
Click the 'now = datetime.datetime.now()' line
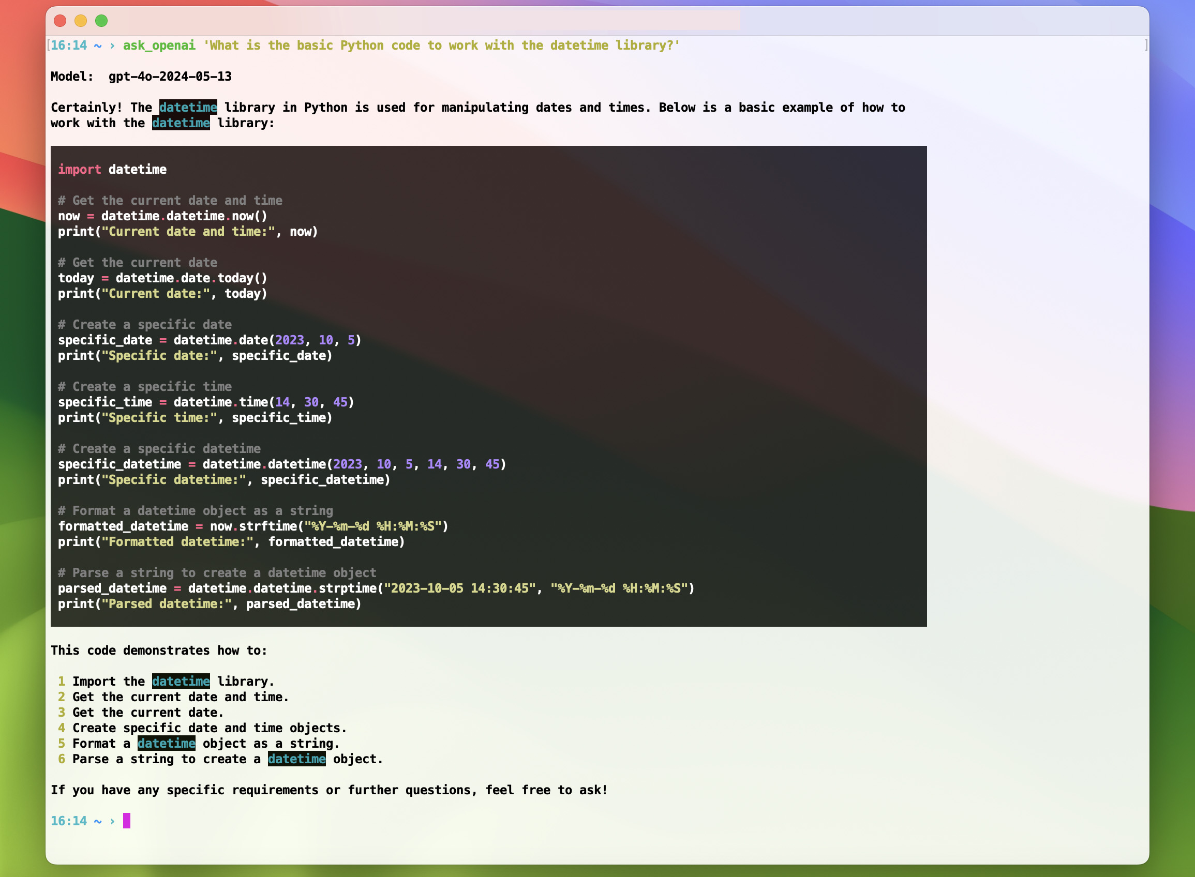coord(162,216)
